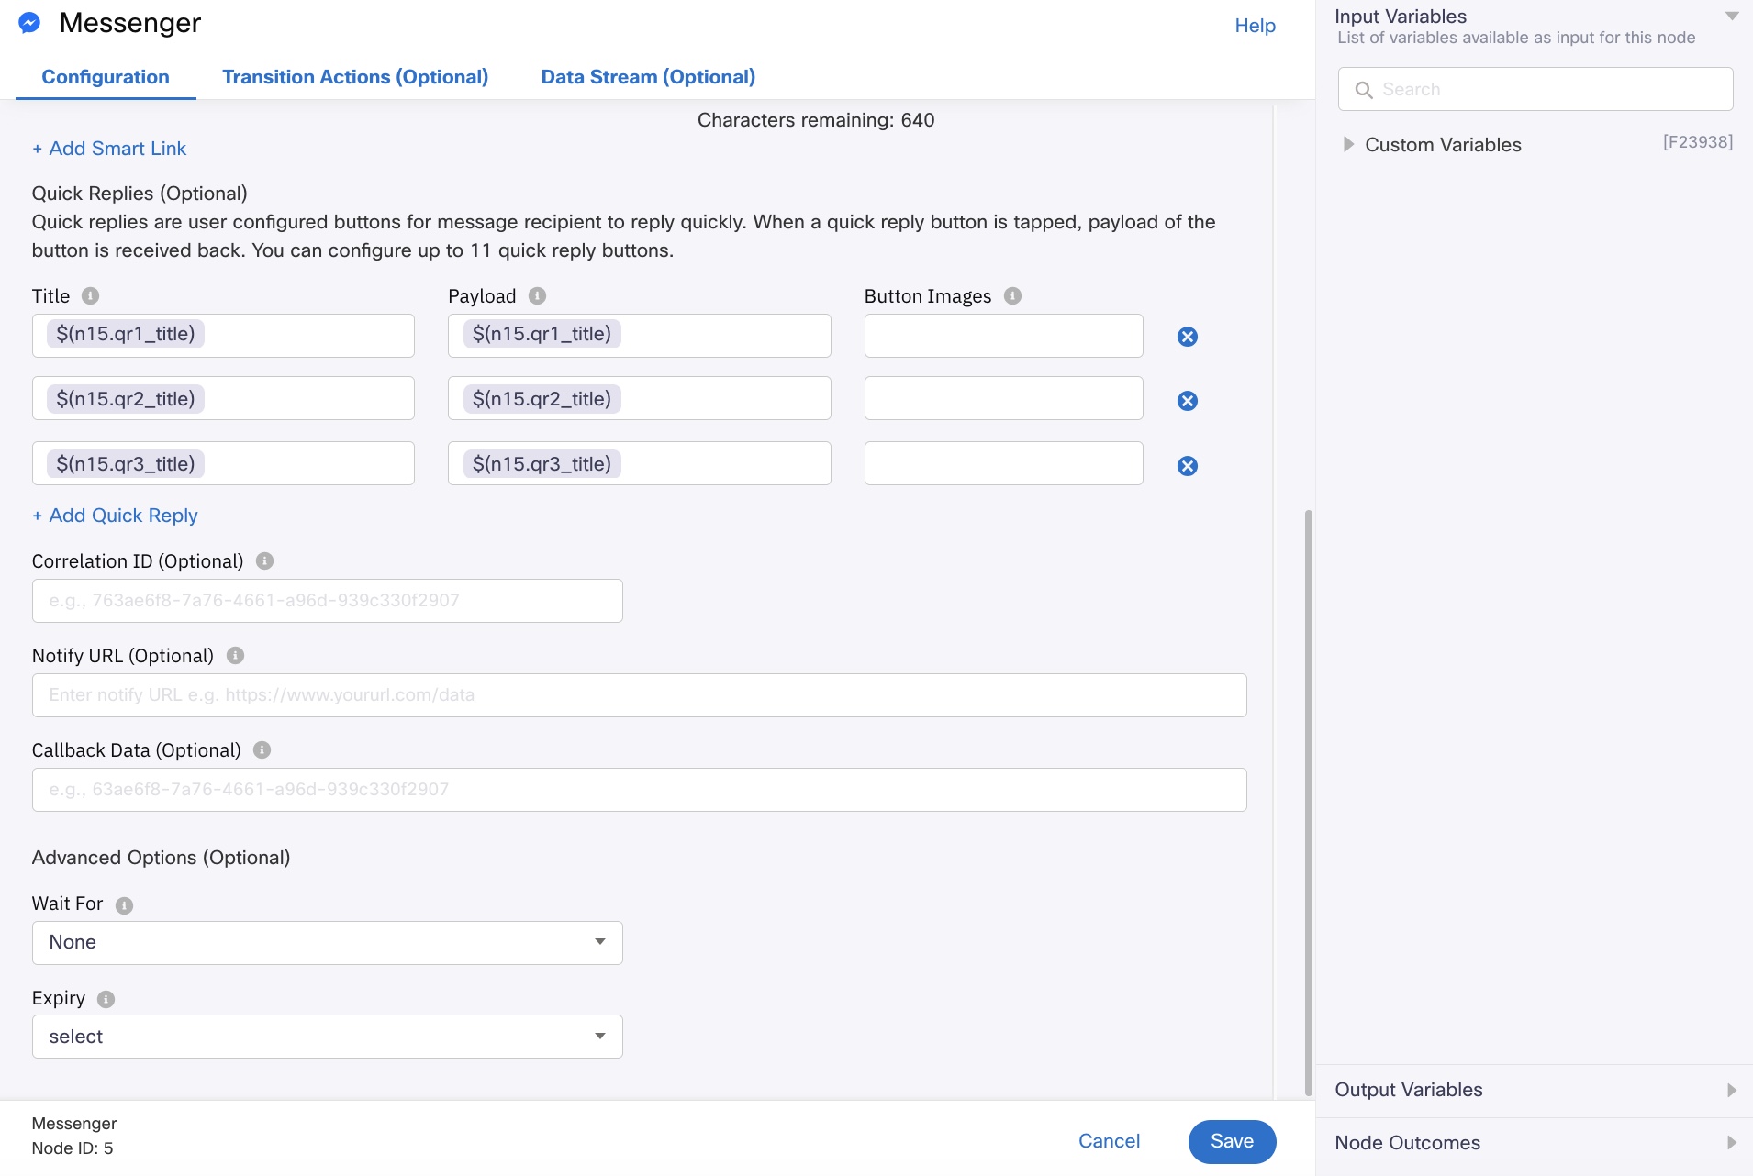Open Transition Actions (Optional) tab
The height and width of the screenshot is (1176, 1753).
355,77
